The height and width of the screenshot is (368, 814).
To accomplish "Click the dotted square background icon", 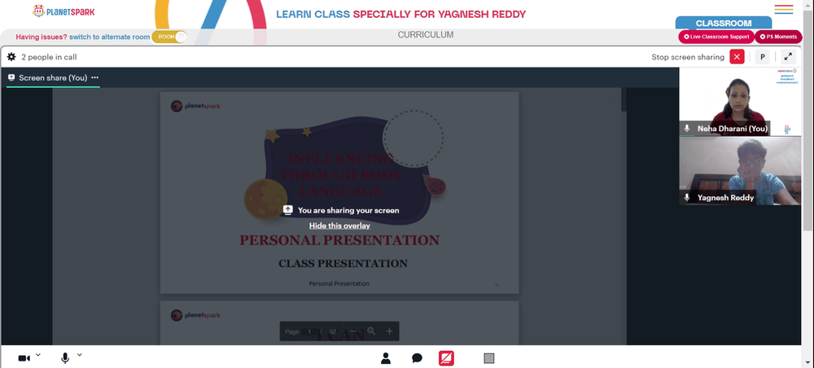I will (488, 357).
